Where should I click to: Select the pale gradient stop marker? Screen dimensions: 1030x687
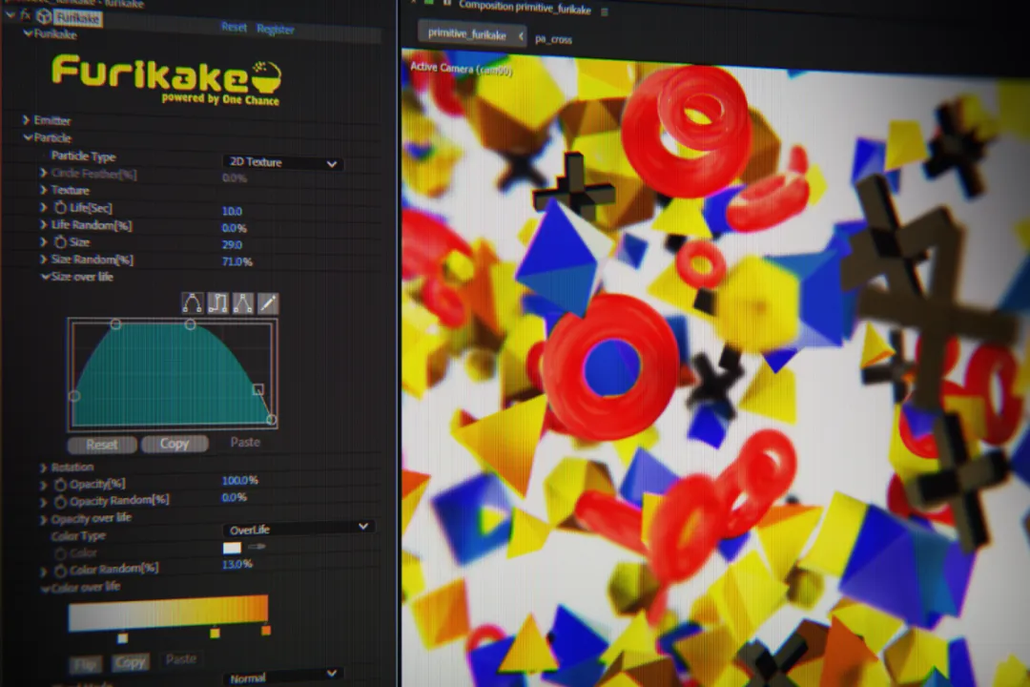(122, 637)
